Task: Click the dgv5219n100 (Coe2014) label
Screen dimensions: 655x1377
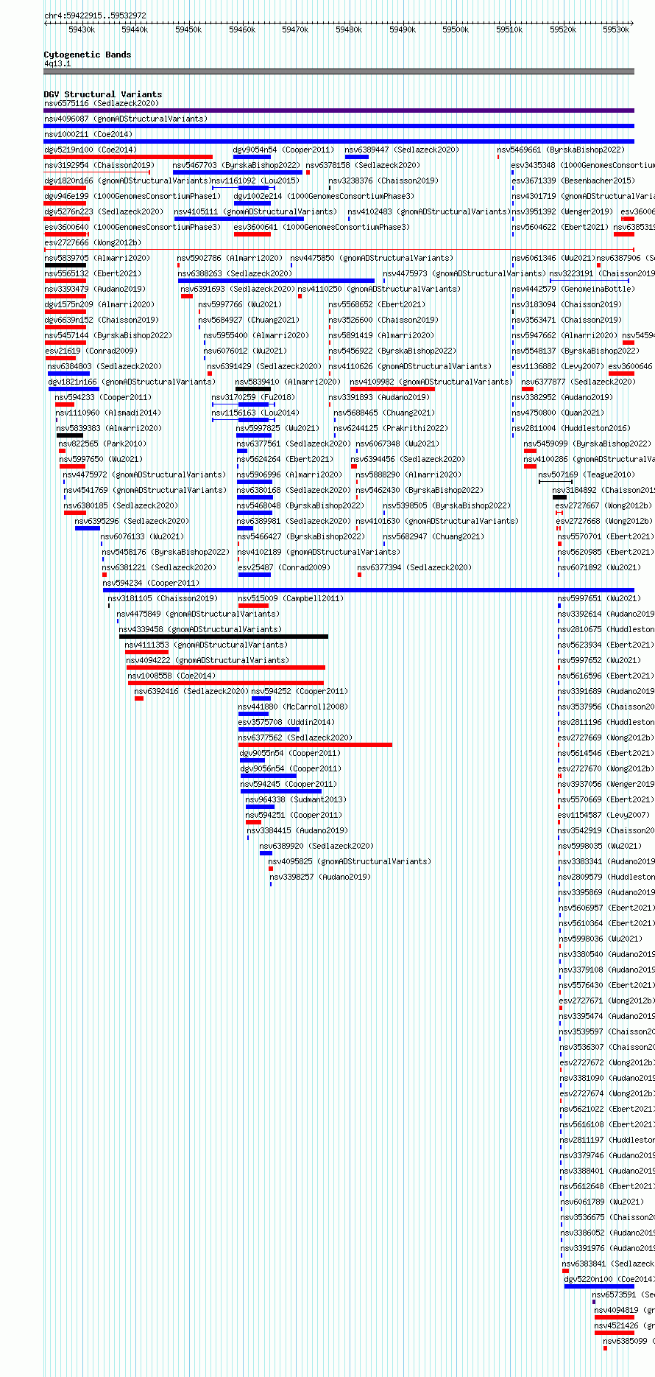Action: pos(90,150)
